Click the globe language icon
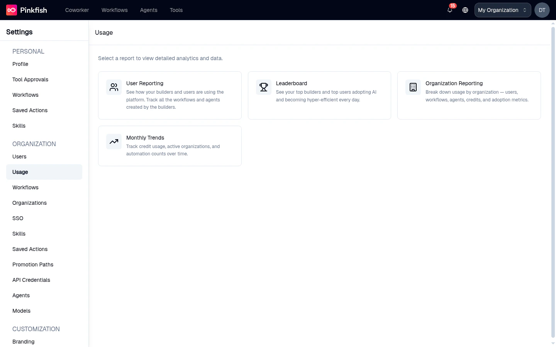The height and width of the screenshot is (347, 556). point(465,10)
